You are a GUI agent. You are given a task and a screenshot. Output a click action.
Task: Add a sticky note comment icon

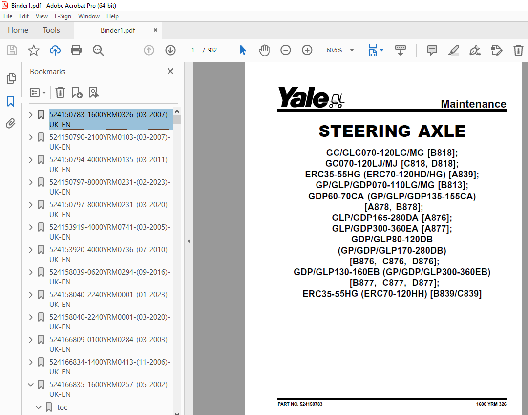432,50
